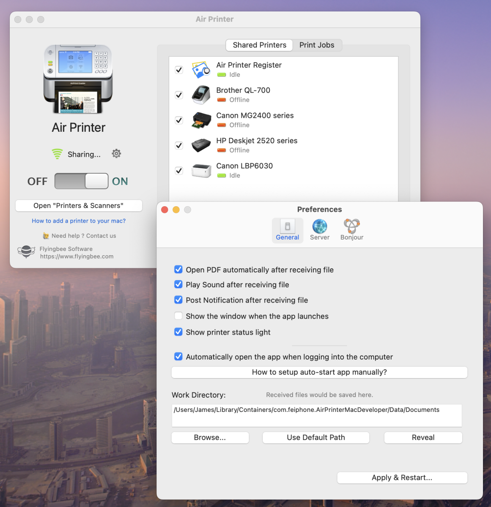Open sharing settings gear icon

116,154
